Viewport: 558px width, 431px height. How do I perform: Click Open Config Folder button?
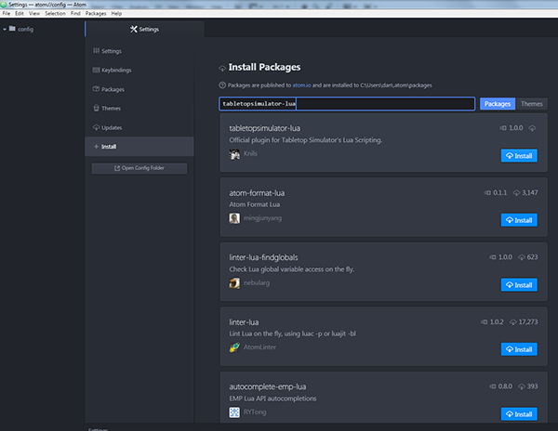click(139, 168)
